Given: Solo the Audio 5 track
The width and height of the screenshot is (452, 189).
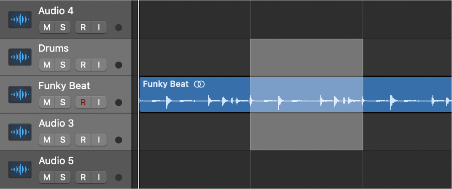Looking at the screenshot, I should point(63,177).
